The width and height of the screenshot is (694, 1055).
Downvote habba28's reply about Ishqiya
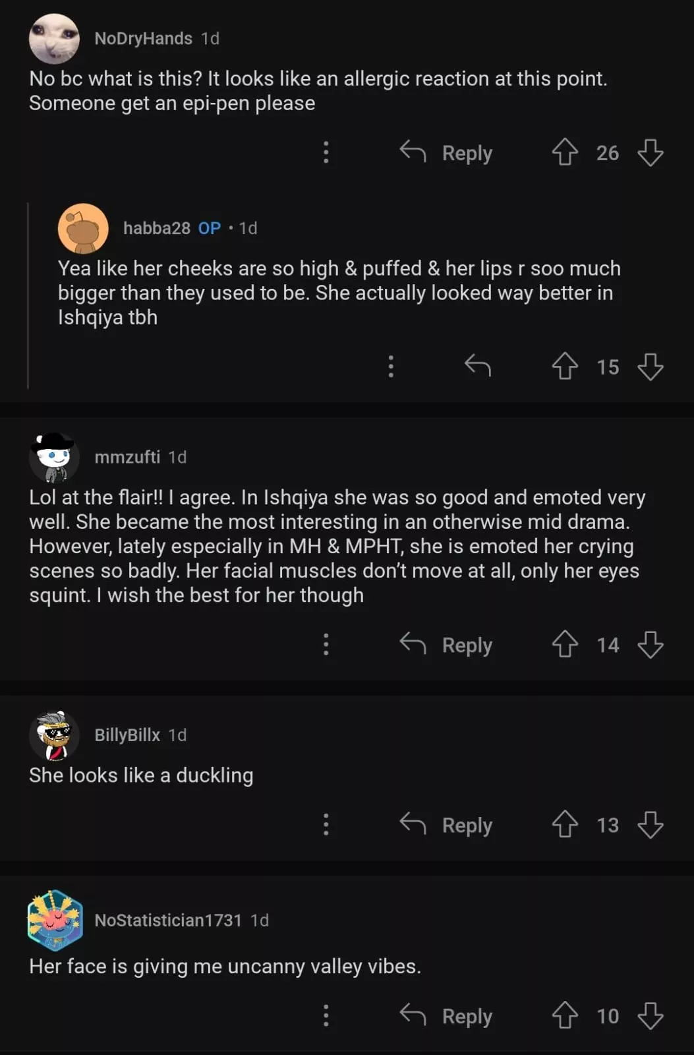tap(651, 366)
